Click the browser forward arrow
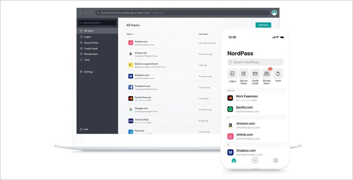Screen dimensions: 353x180 pyautogui.click(x=86, y=13)
